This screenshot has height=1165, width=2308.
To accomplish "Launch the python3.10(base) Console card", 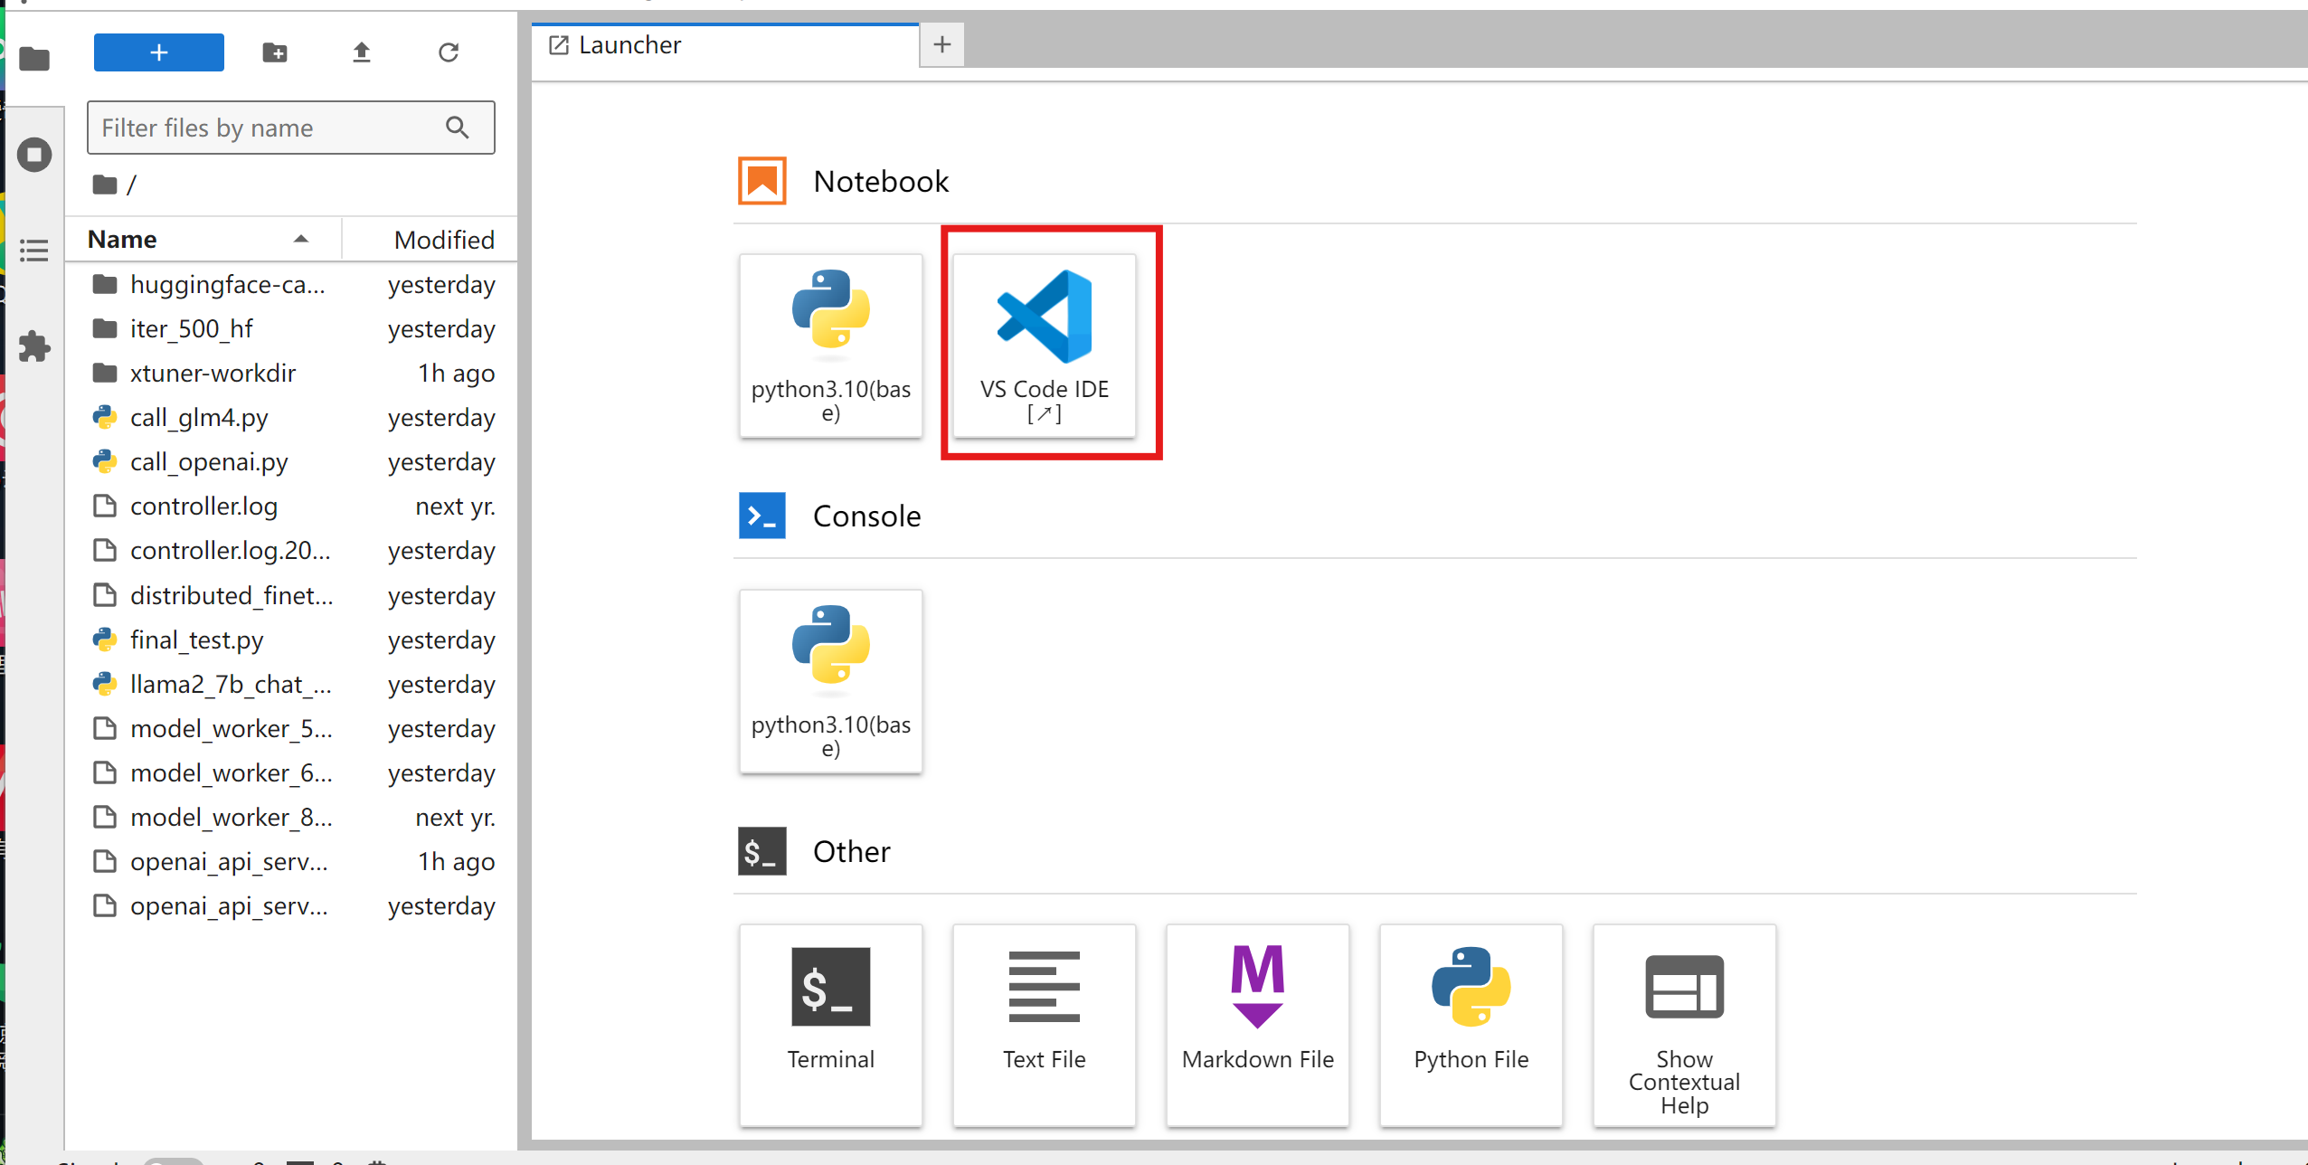I will pos(831,681).
